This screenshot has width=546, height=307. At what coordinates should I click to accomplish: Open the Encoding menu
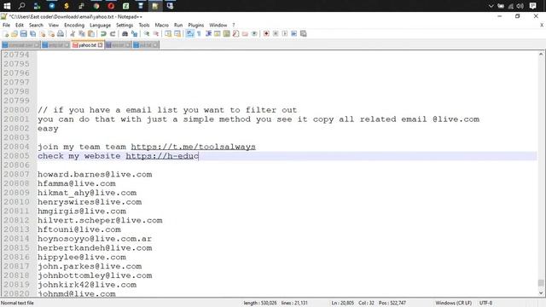pyautogui.click(x=74, y=25)
